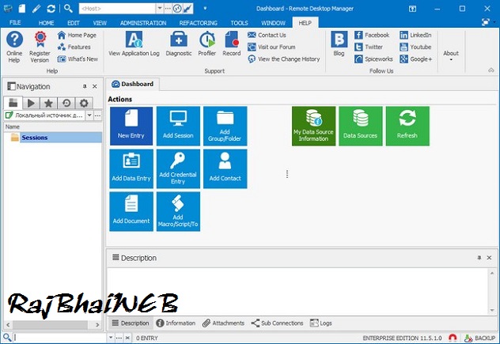This screenshot has width=500, height=344.
Task: Click Add Data Entry tile
Action: tap(131, 168)
